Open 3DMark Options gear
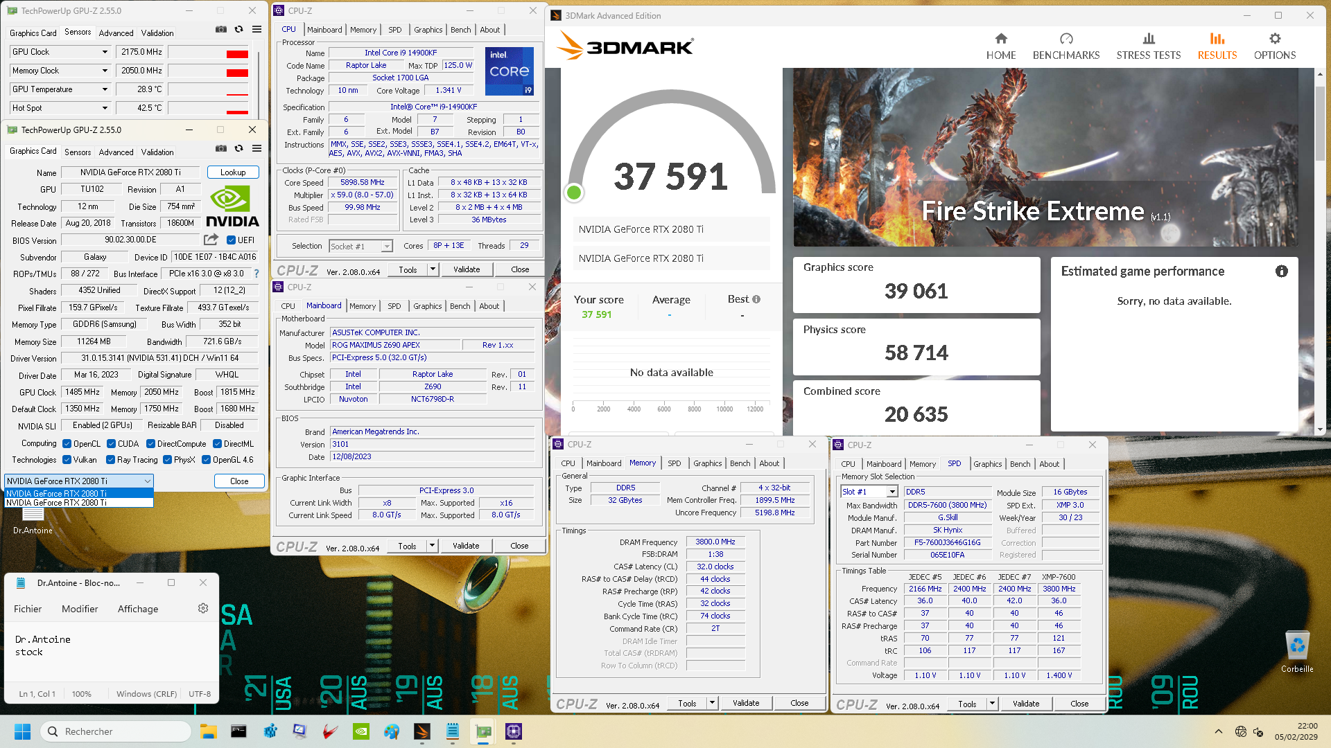Viewport: 1331px width, 748px height. pyautogui.click(x=1274, y=46)
